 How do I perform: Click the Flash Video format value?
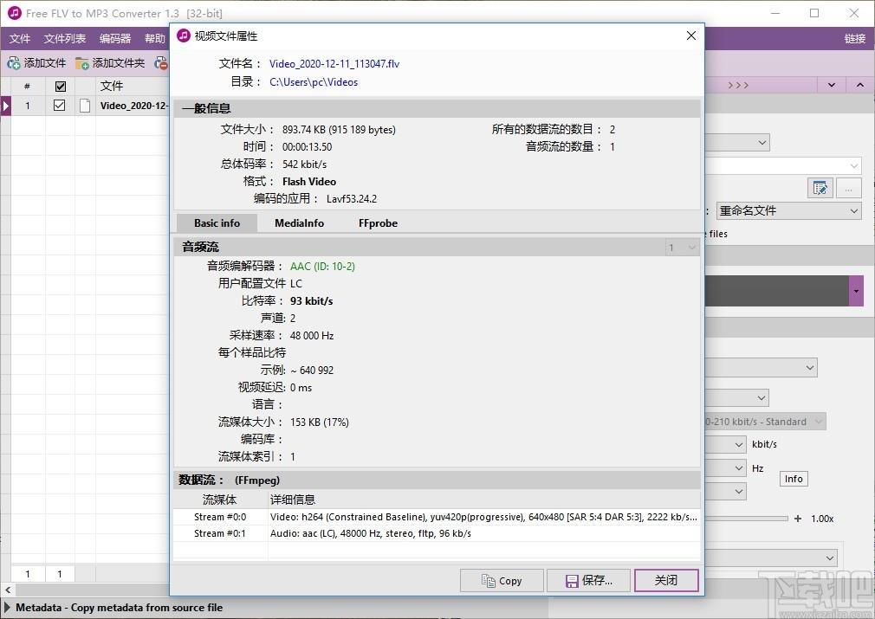pyautogui.click(x=309, y=182)
